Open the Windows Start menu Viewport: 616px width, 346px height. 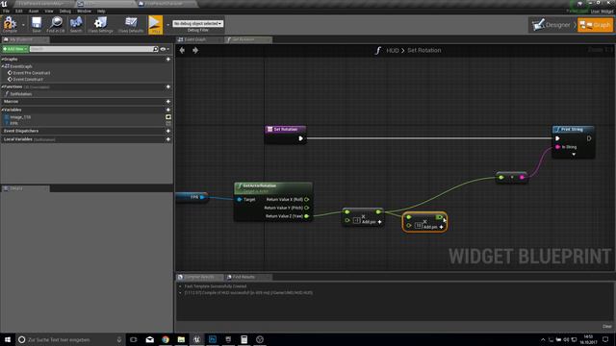tap(8, 339)
